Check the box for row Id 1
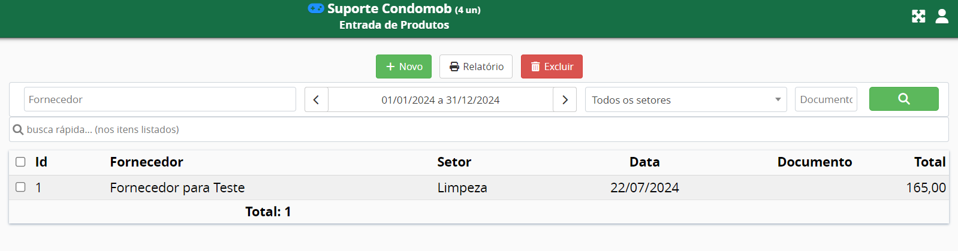Screen dimensions: 958x251 click(20, 187)
